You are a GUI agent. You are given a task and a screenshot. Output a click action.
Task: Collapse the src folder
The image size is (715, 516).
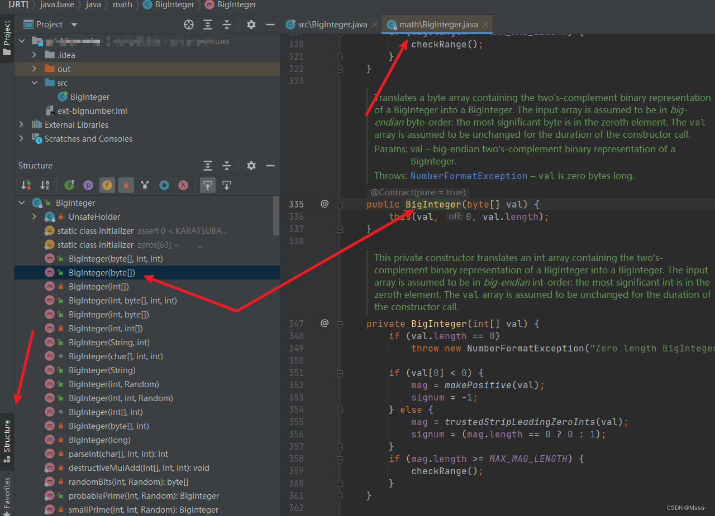pyautogui.click(x=34, y=83)
